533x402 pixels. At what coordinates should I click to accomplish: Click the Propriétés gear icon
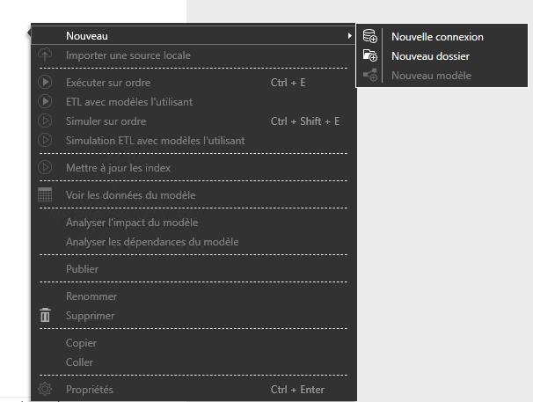(46, 390)
